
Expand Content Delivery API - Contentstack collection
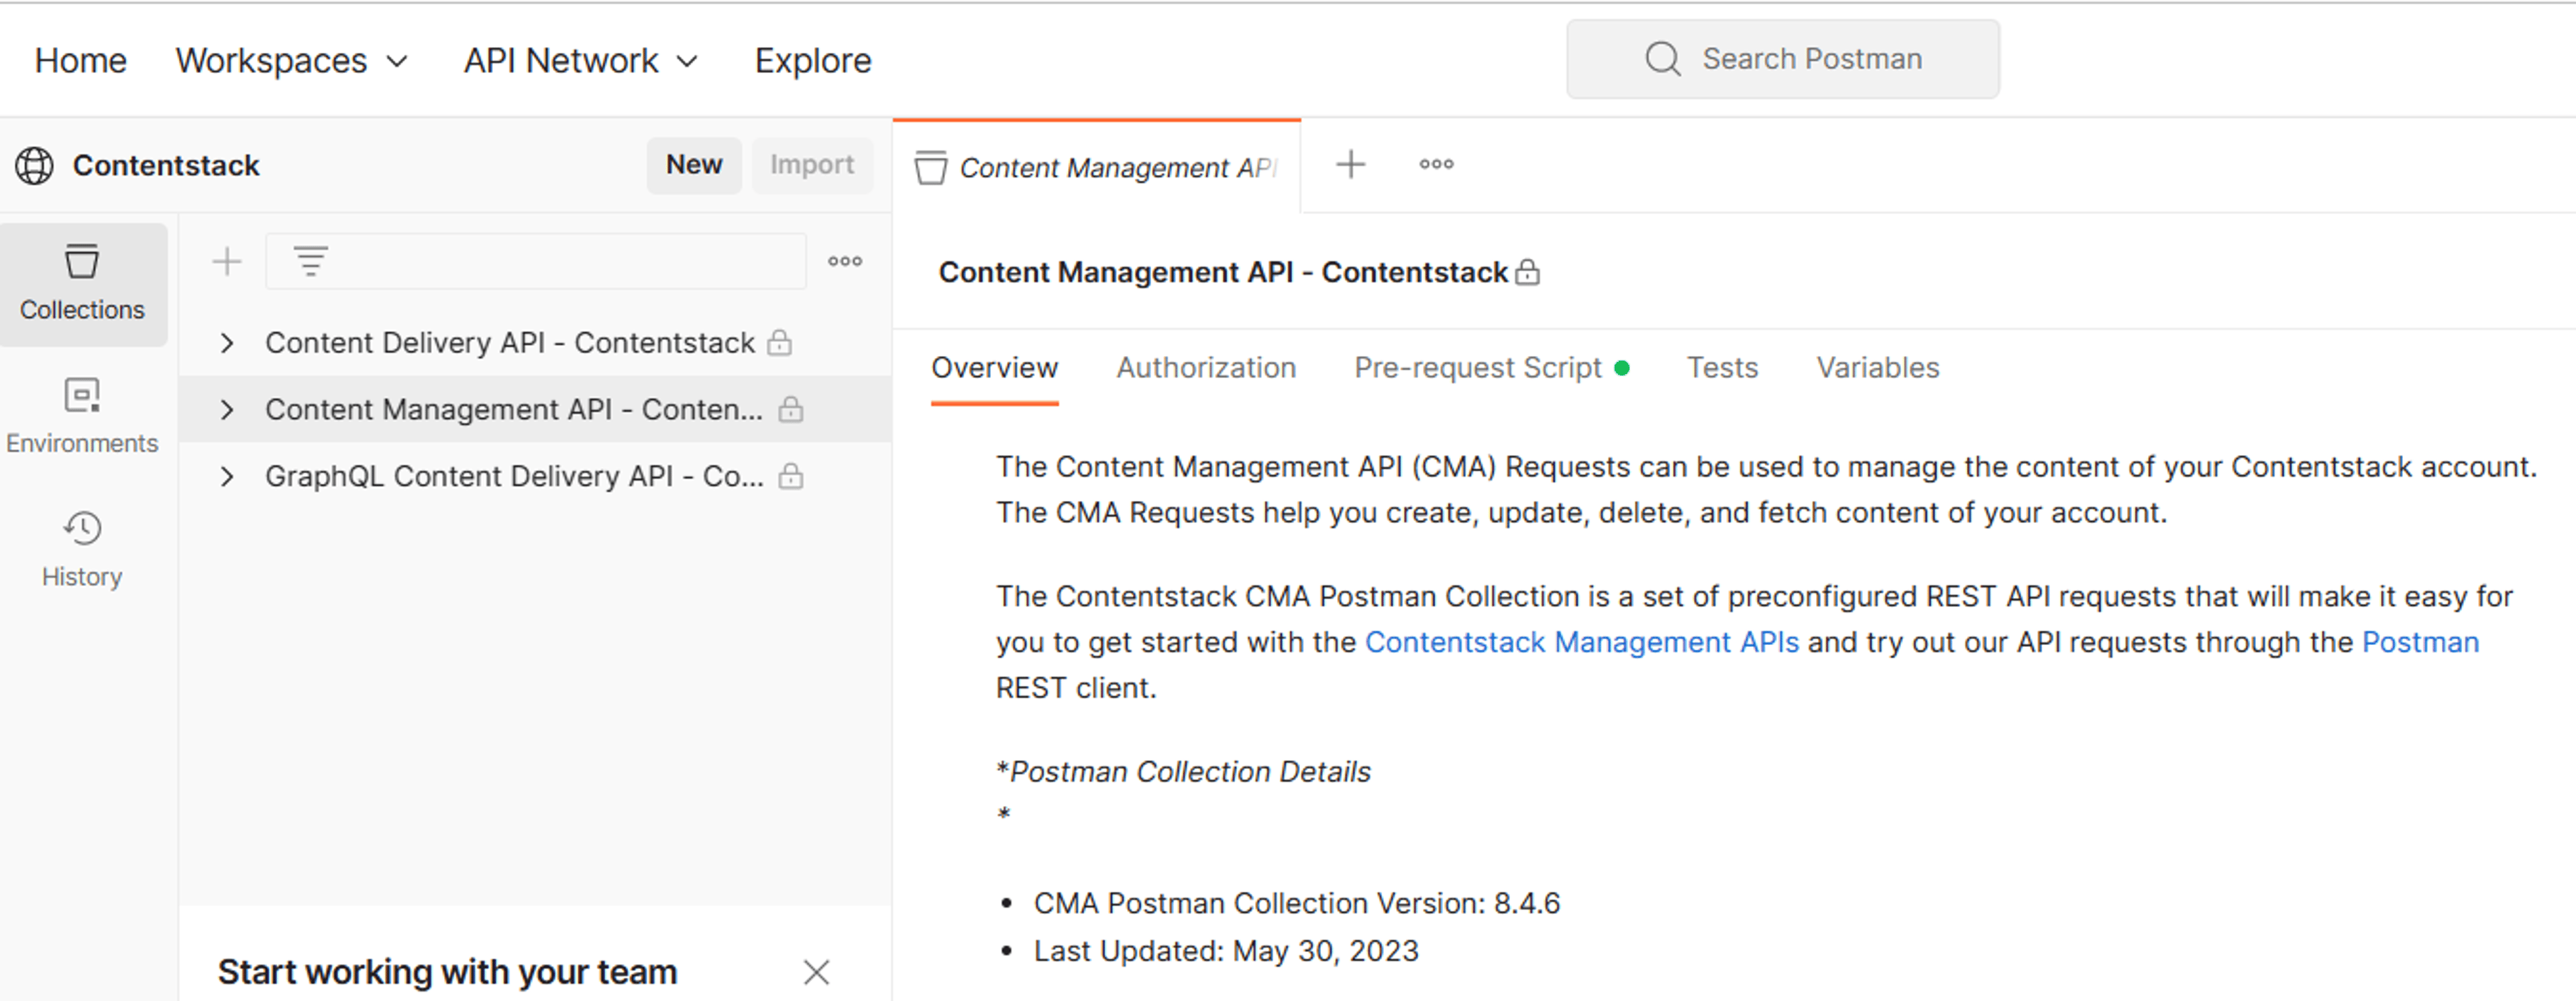pyautogui.click(x=227, y=344)
